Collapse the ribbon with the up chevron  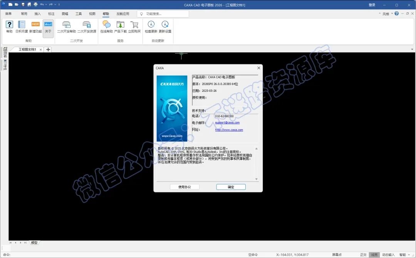(380, 13)
